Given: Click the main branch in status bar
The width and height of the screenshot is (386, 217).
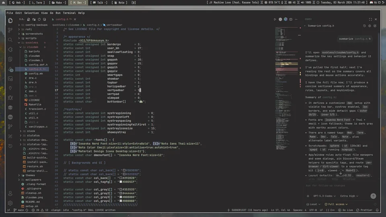Looking at the screenshot, I should pyautogui.click(x=19, y=210).
